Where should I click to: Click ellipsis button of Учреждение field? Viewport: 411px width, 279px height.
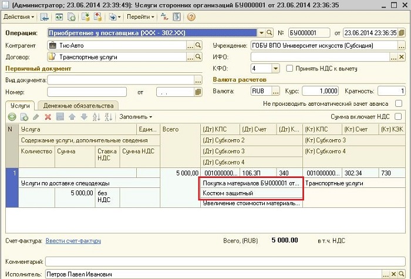pyautogui.click(x=402, y=46)
